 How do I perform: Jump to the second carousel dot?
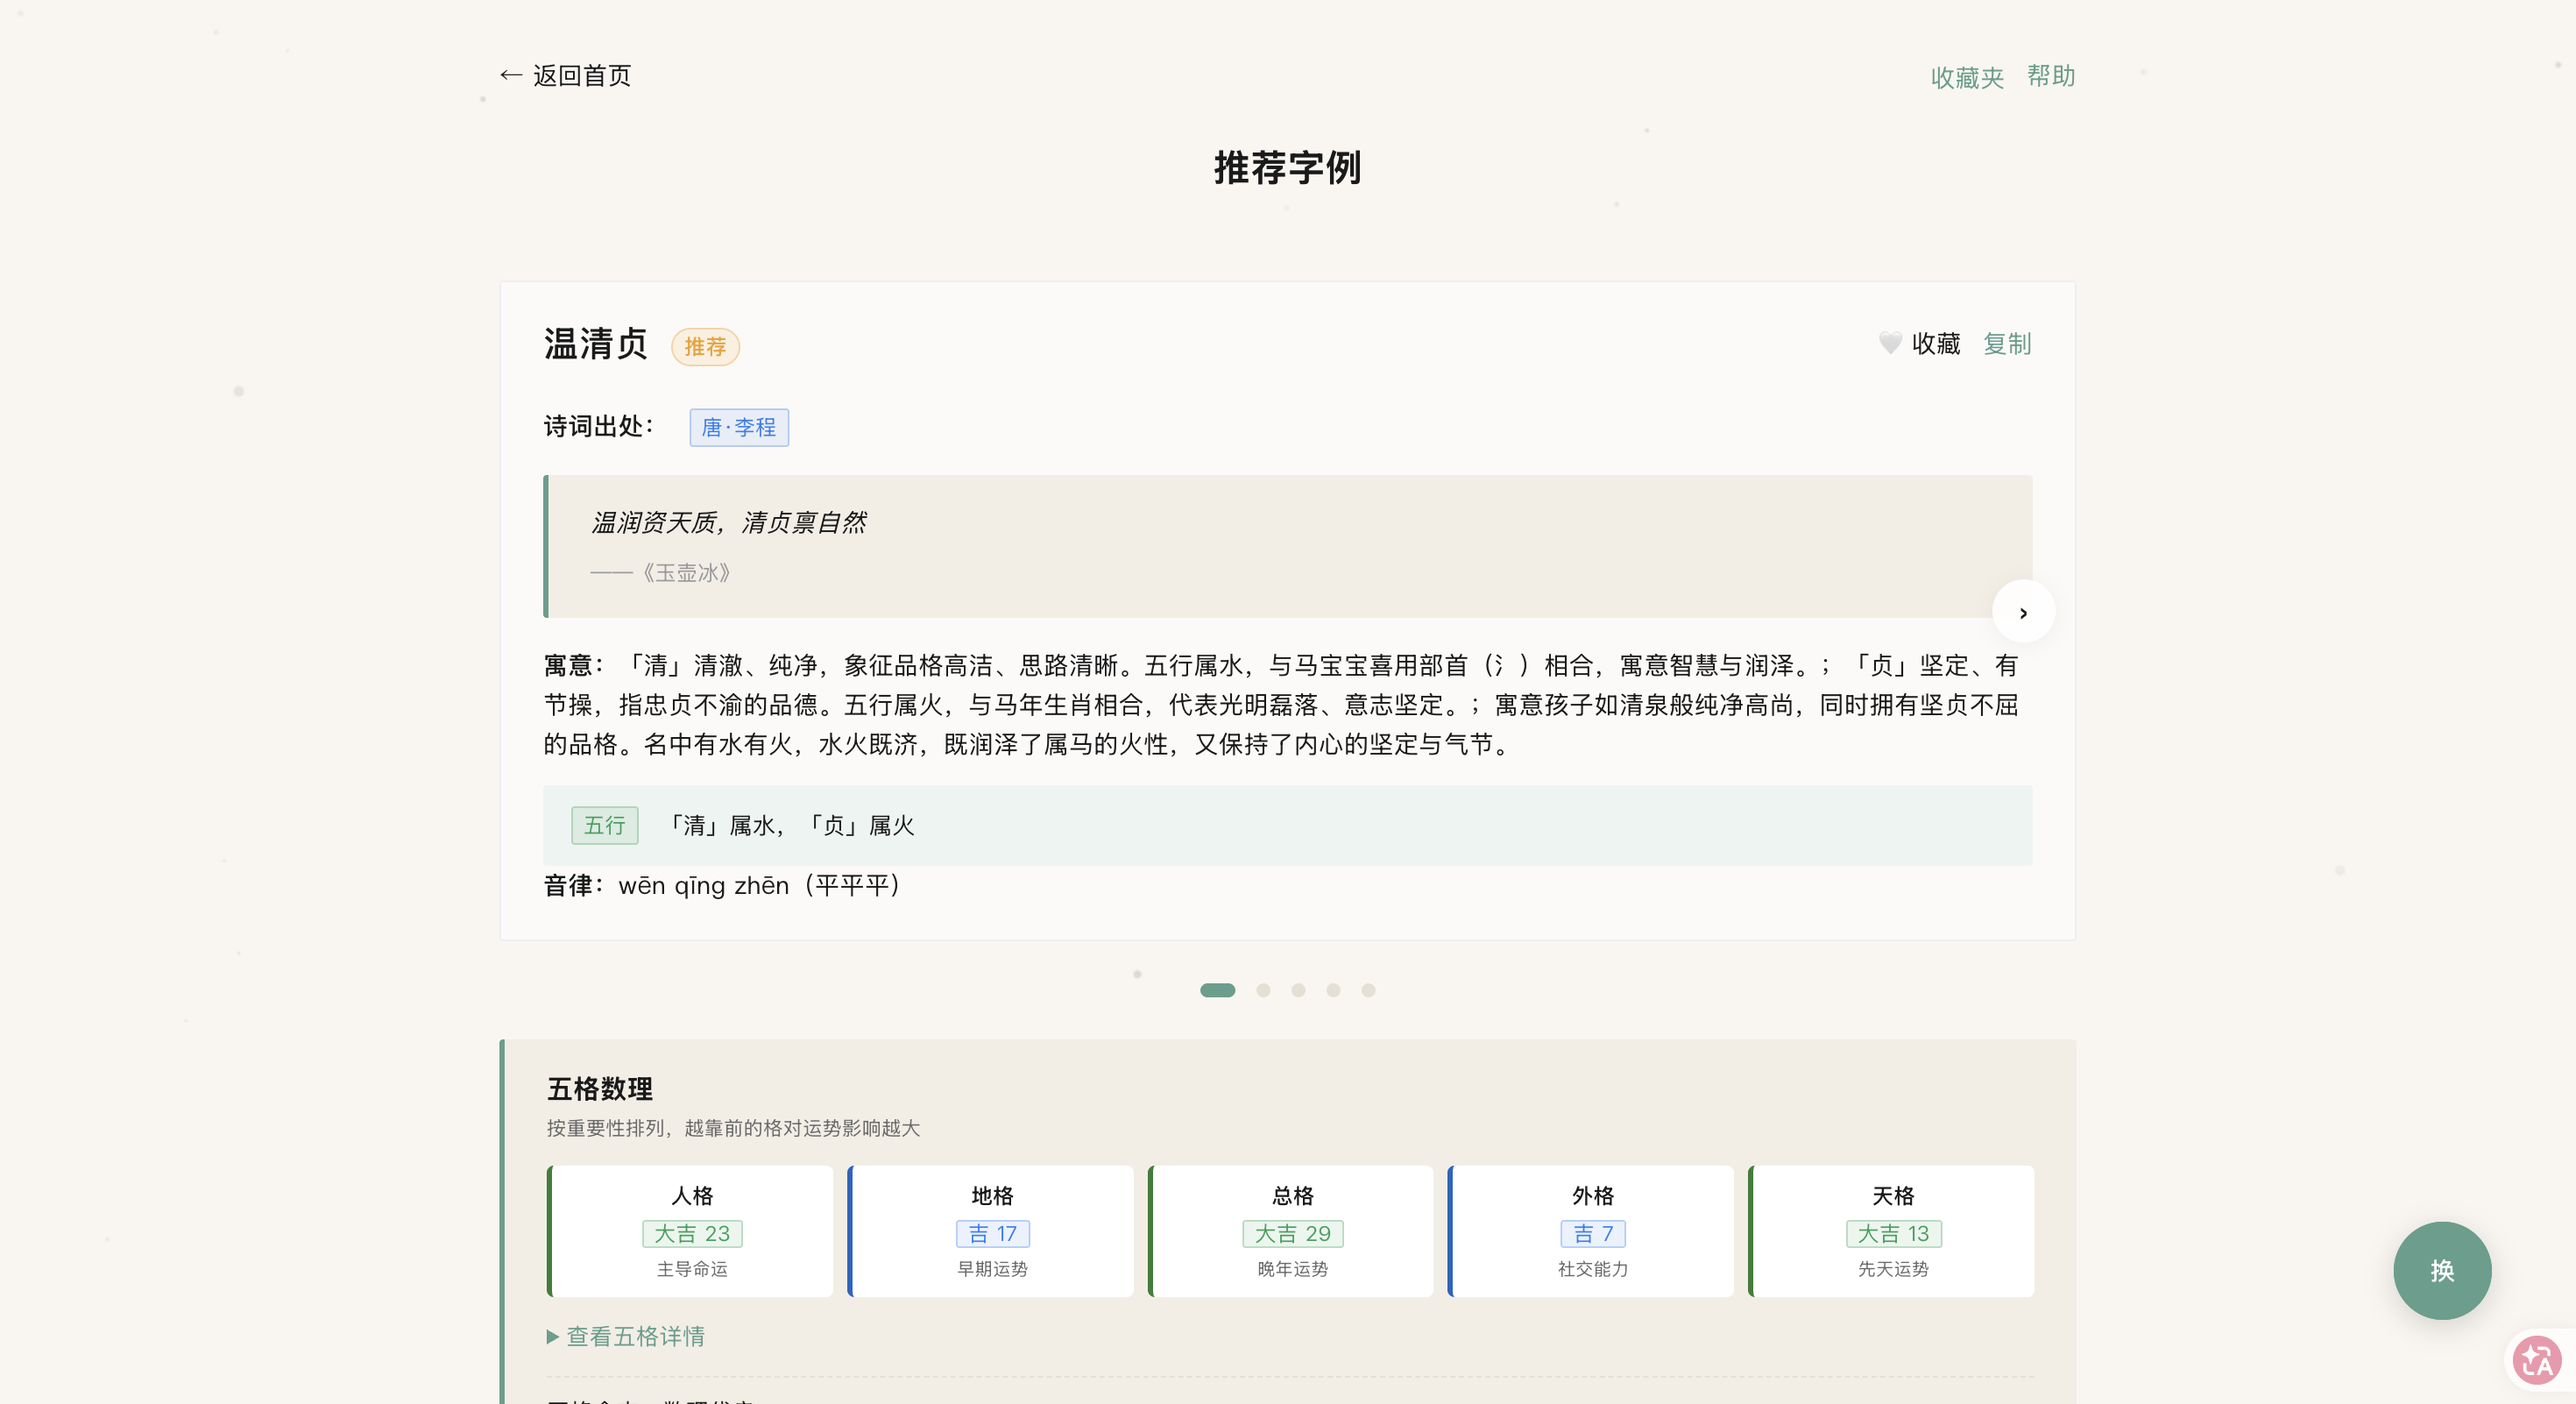pyautogui.click(x=1263, y=990)
